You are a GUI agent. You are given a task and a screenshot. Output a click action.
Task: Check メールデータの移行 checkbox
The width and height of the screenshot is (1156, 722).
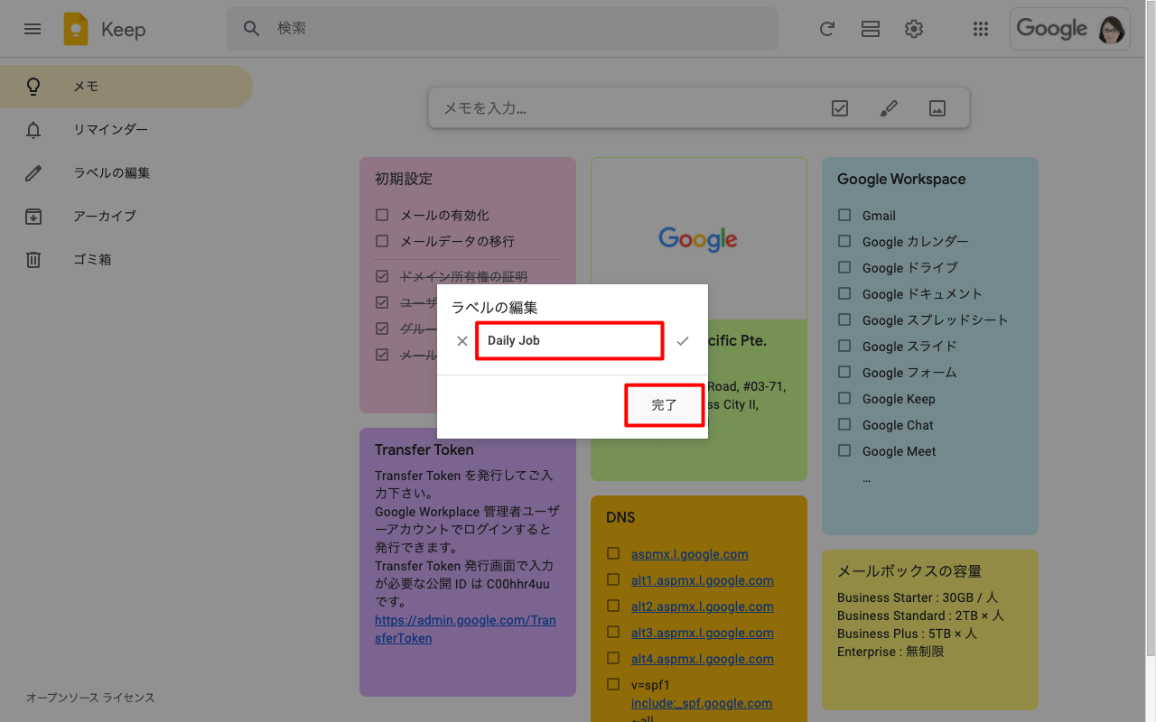(x=382, y=241)
